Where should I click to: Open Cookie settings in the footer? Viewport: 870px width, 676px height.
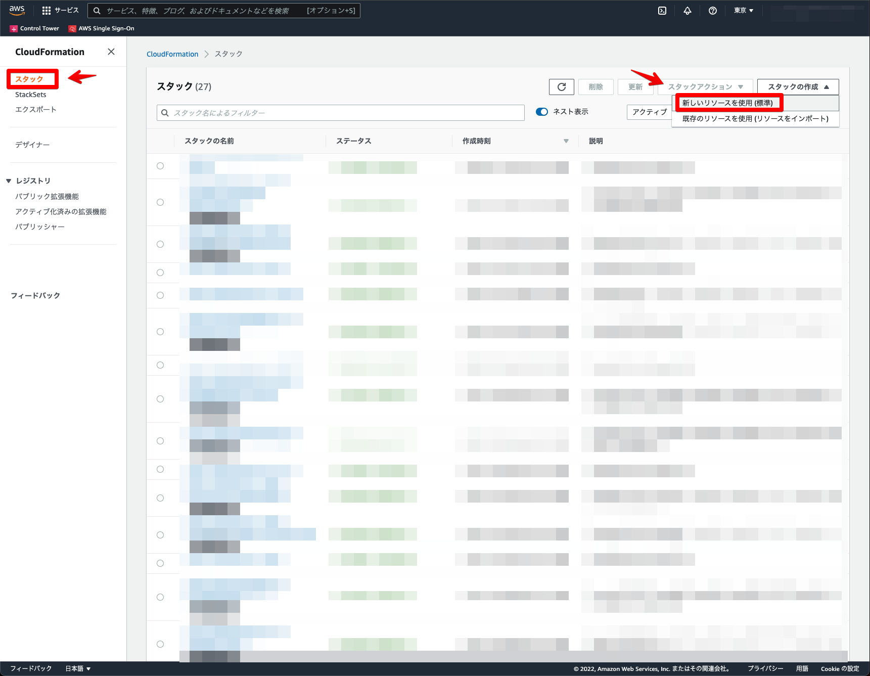tap(840, 668)
